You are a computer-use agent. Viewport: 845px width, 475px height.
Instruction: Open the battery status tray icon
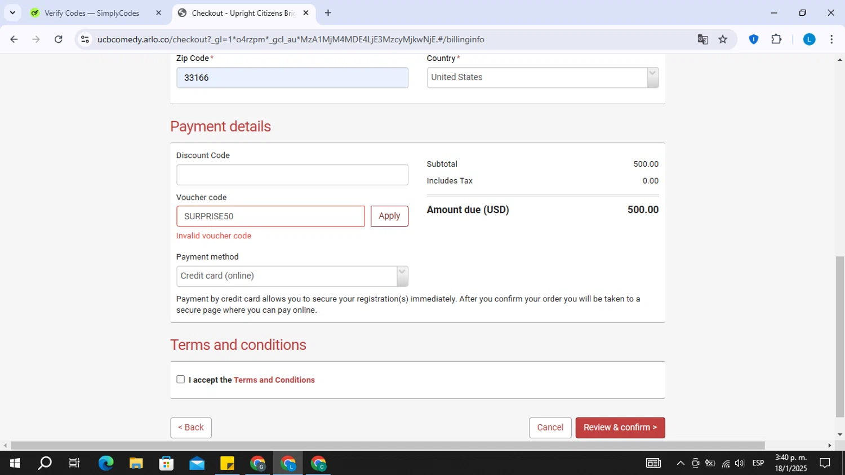(710, 463)
